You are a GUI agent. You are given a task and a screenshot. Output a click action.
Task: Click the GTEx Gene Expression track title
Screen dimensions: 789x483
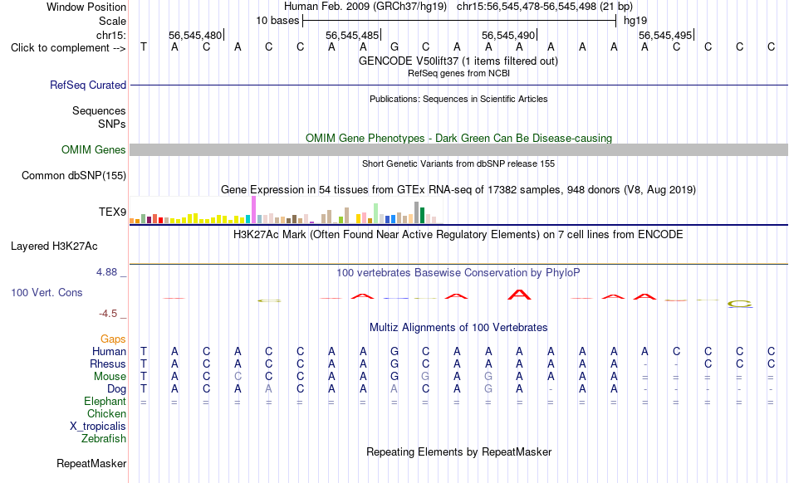click(458, 190)
